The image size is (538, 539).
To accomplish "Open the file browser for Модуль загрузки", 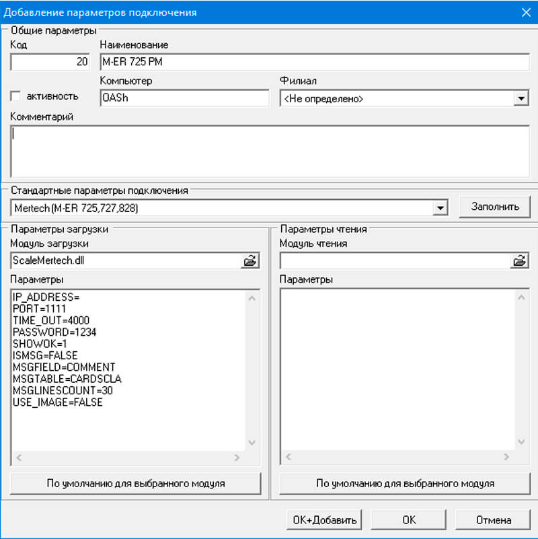I will 250,261.
